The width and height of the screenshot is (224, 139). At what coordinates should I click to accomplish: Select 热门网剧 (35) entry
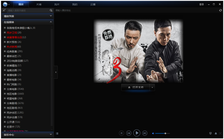point(14,84)
